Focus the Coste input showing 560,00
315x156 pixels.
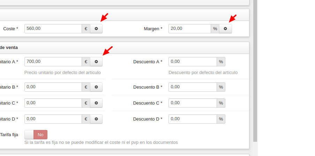tap(53, 28)
